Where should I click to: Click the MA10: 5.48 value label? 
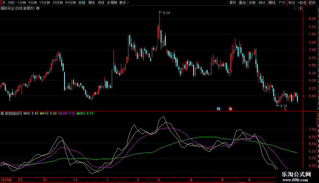point(48,113)
